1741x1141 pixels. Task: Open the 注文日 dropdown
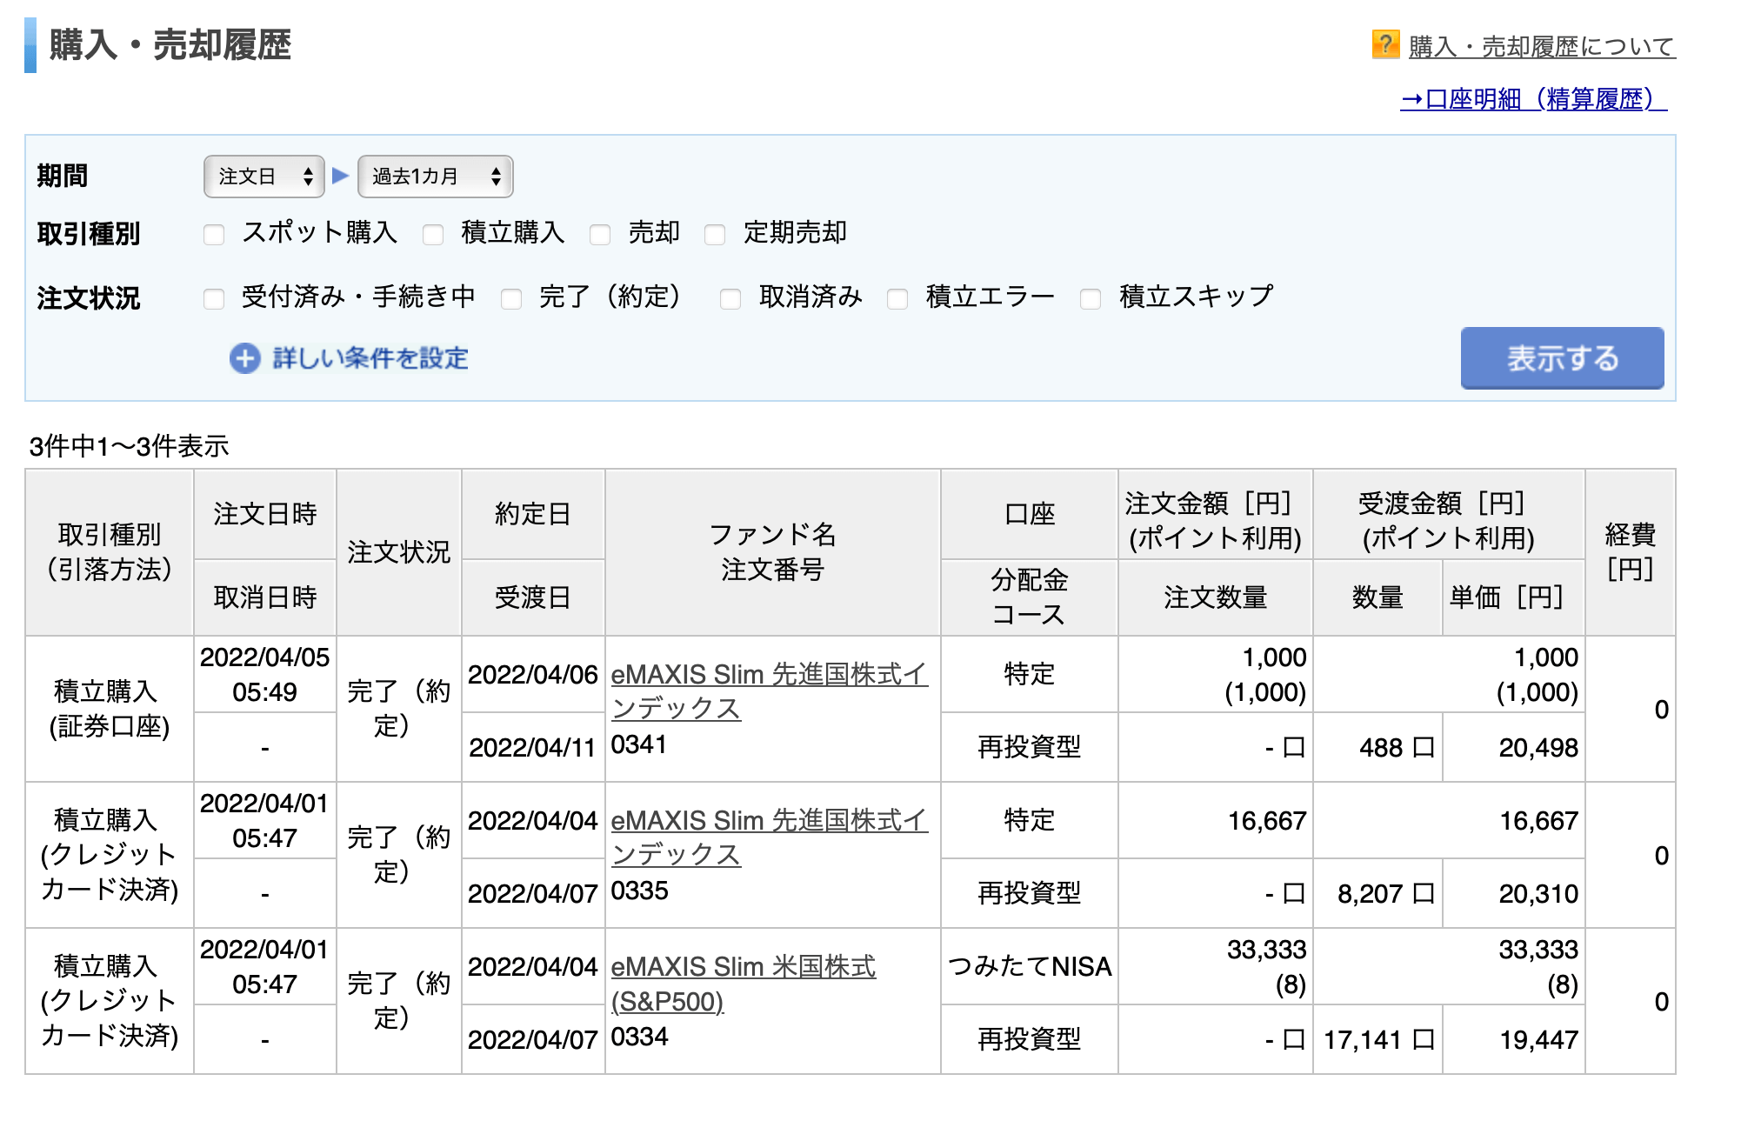coord(264,177)
